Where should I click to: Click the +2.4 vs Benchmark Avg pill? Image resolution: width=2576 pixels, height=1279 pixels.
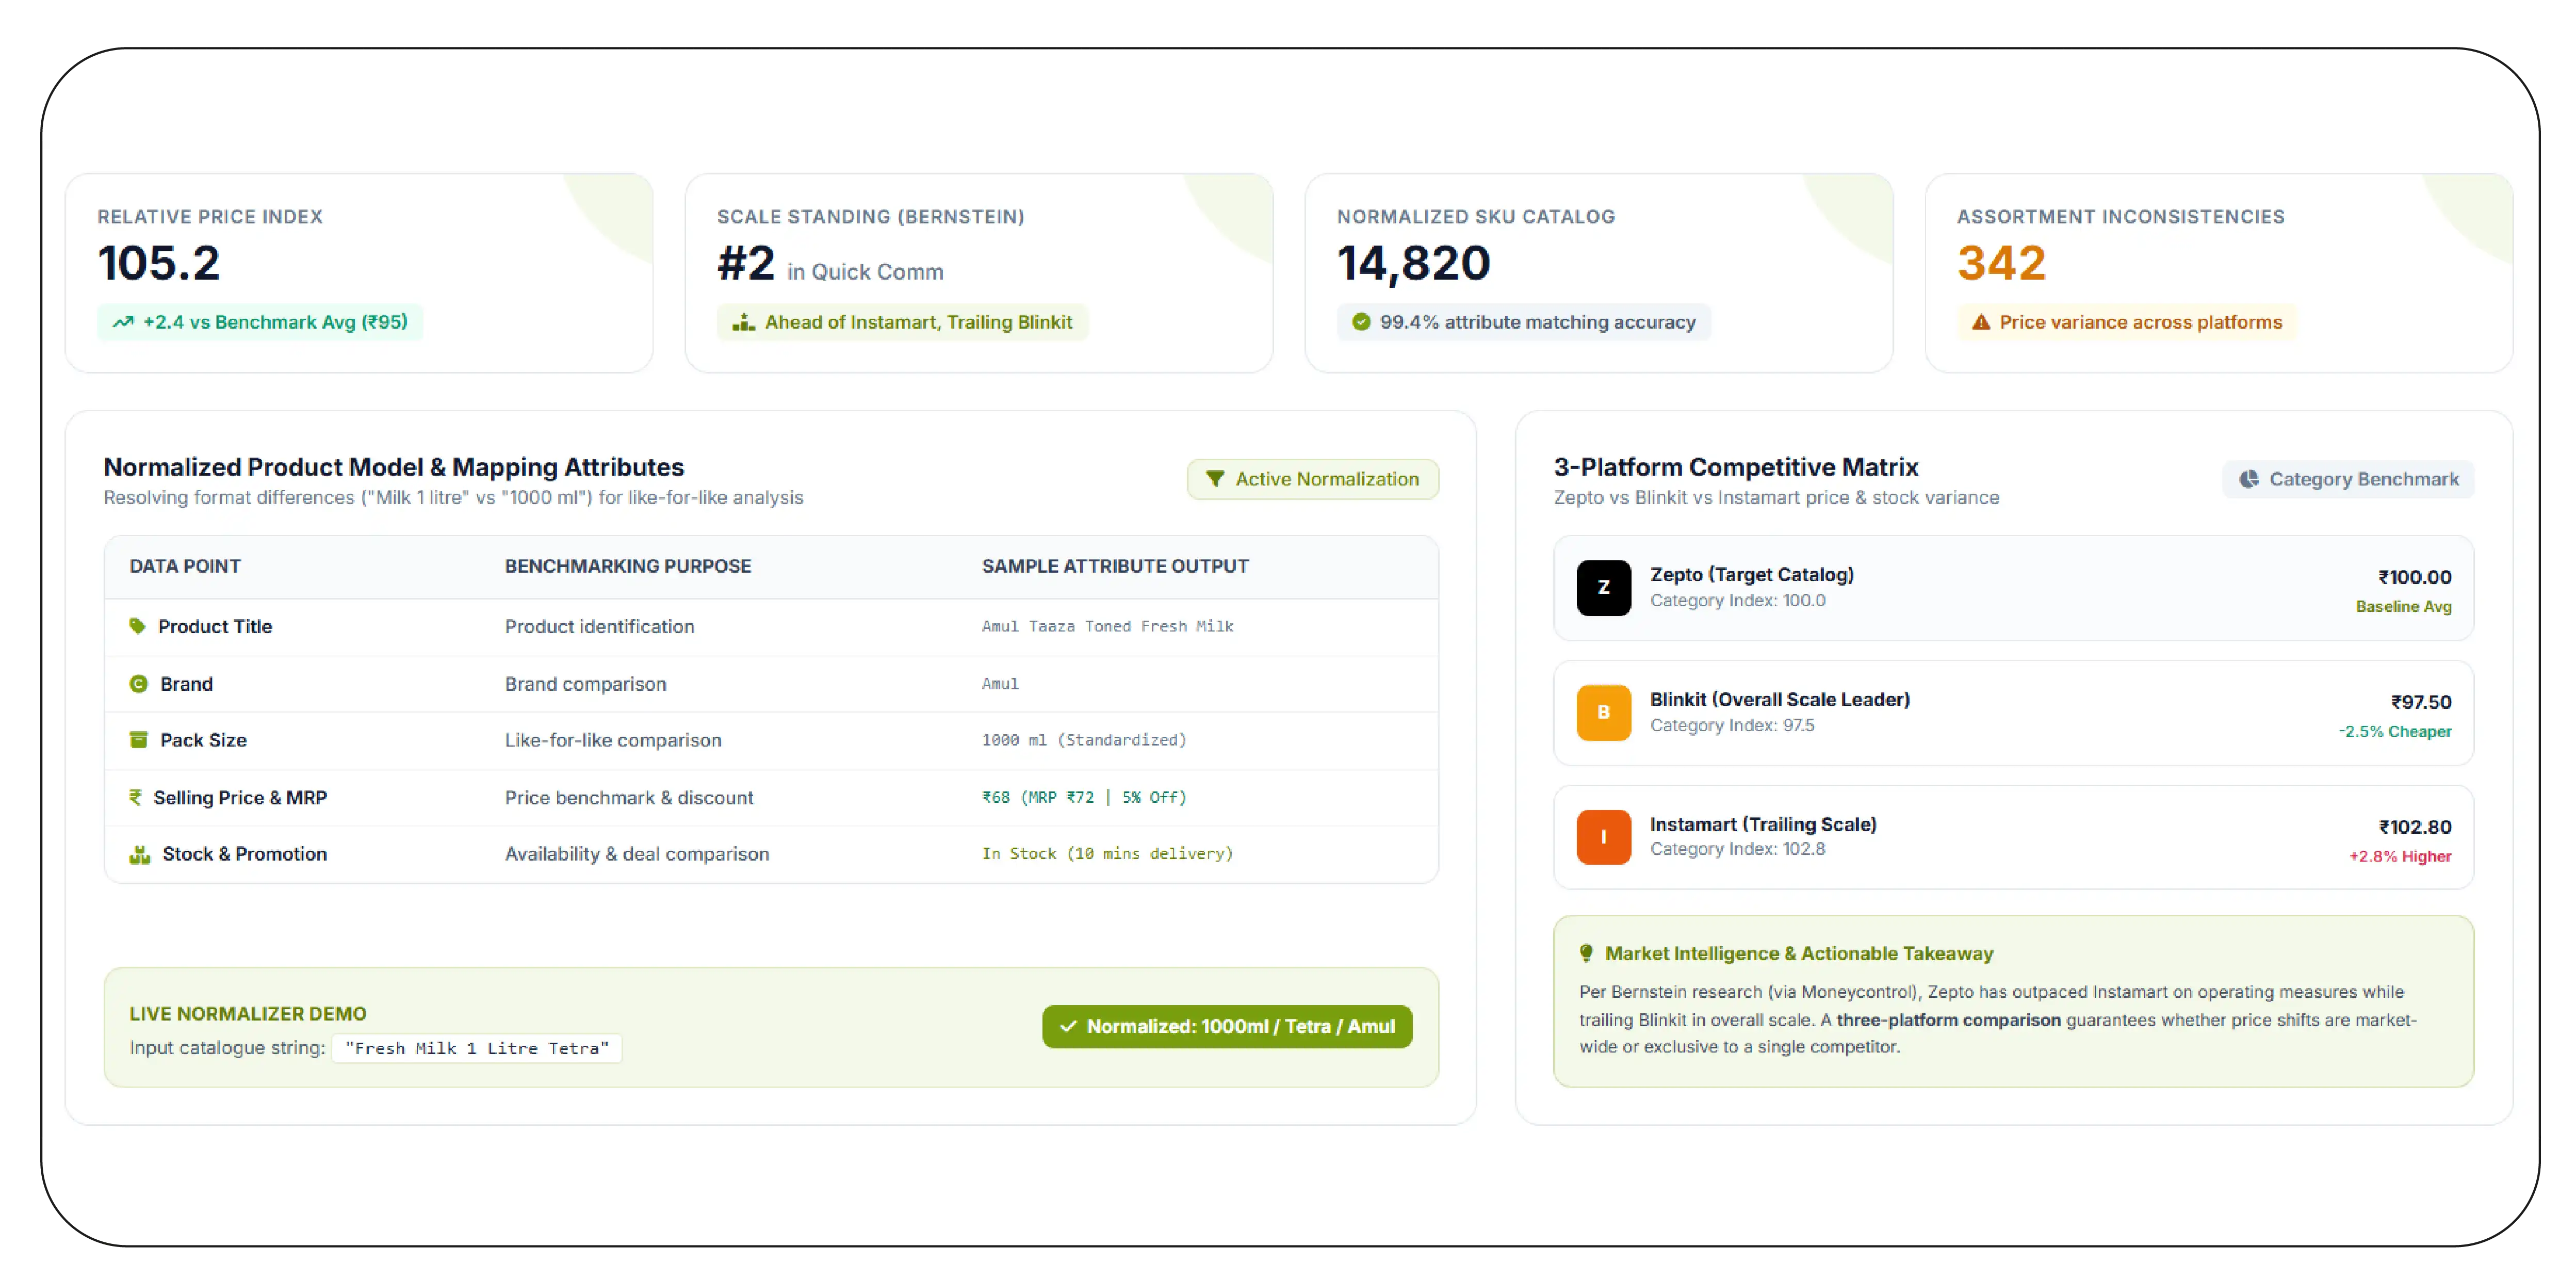260,322
